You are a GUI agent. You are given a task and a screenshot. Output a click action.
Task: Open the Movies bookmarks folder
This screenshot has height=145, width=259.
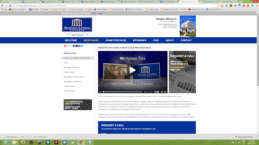pos(44,9)
